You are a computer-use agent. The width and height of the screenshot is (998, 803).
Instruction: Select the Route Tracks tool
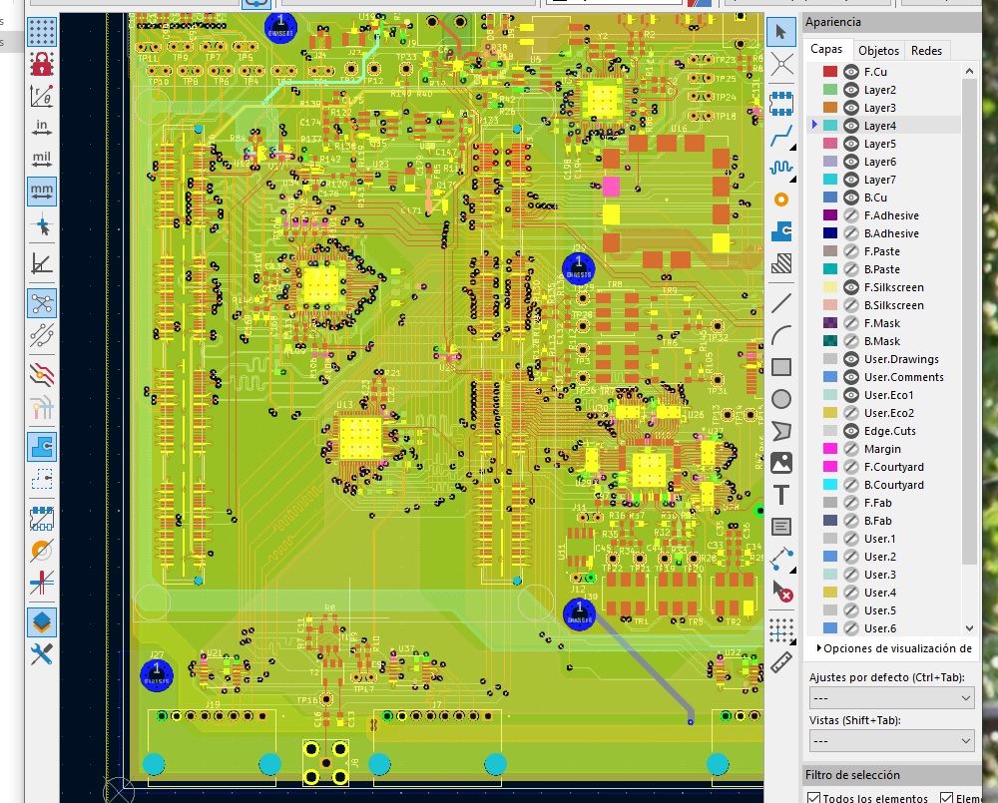pyautogui.click(x=781, y=134)
